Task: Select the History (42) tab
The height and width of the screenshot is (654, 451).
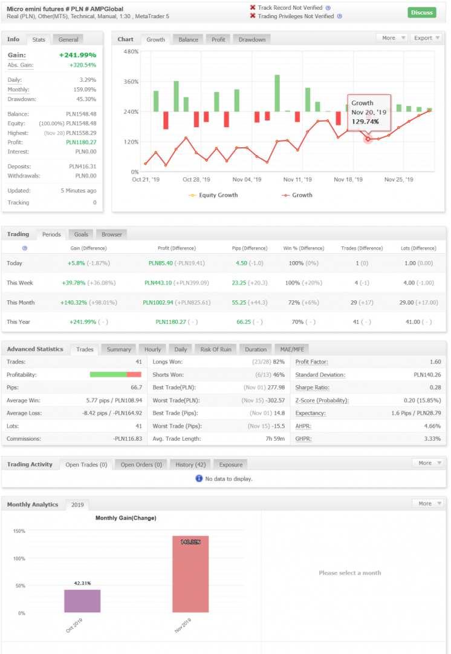Action: pos(190,464)
